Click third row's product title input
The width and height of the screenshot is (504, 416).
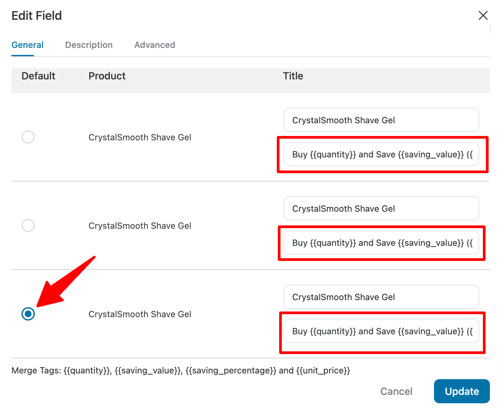pos(381,297)
